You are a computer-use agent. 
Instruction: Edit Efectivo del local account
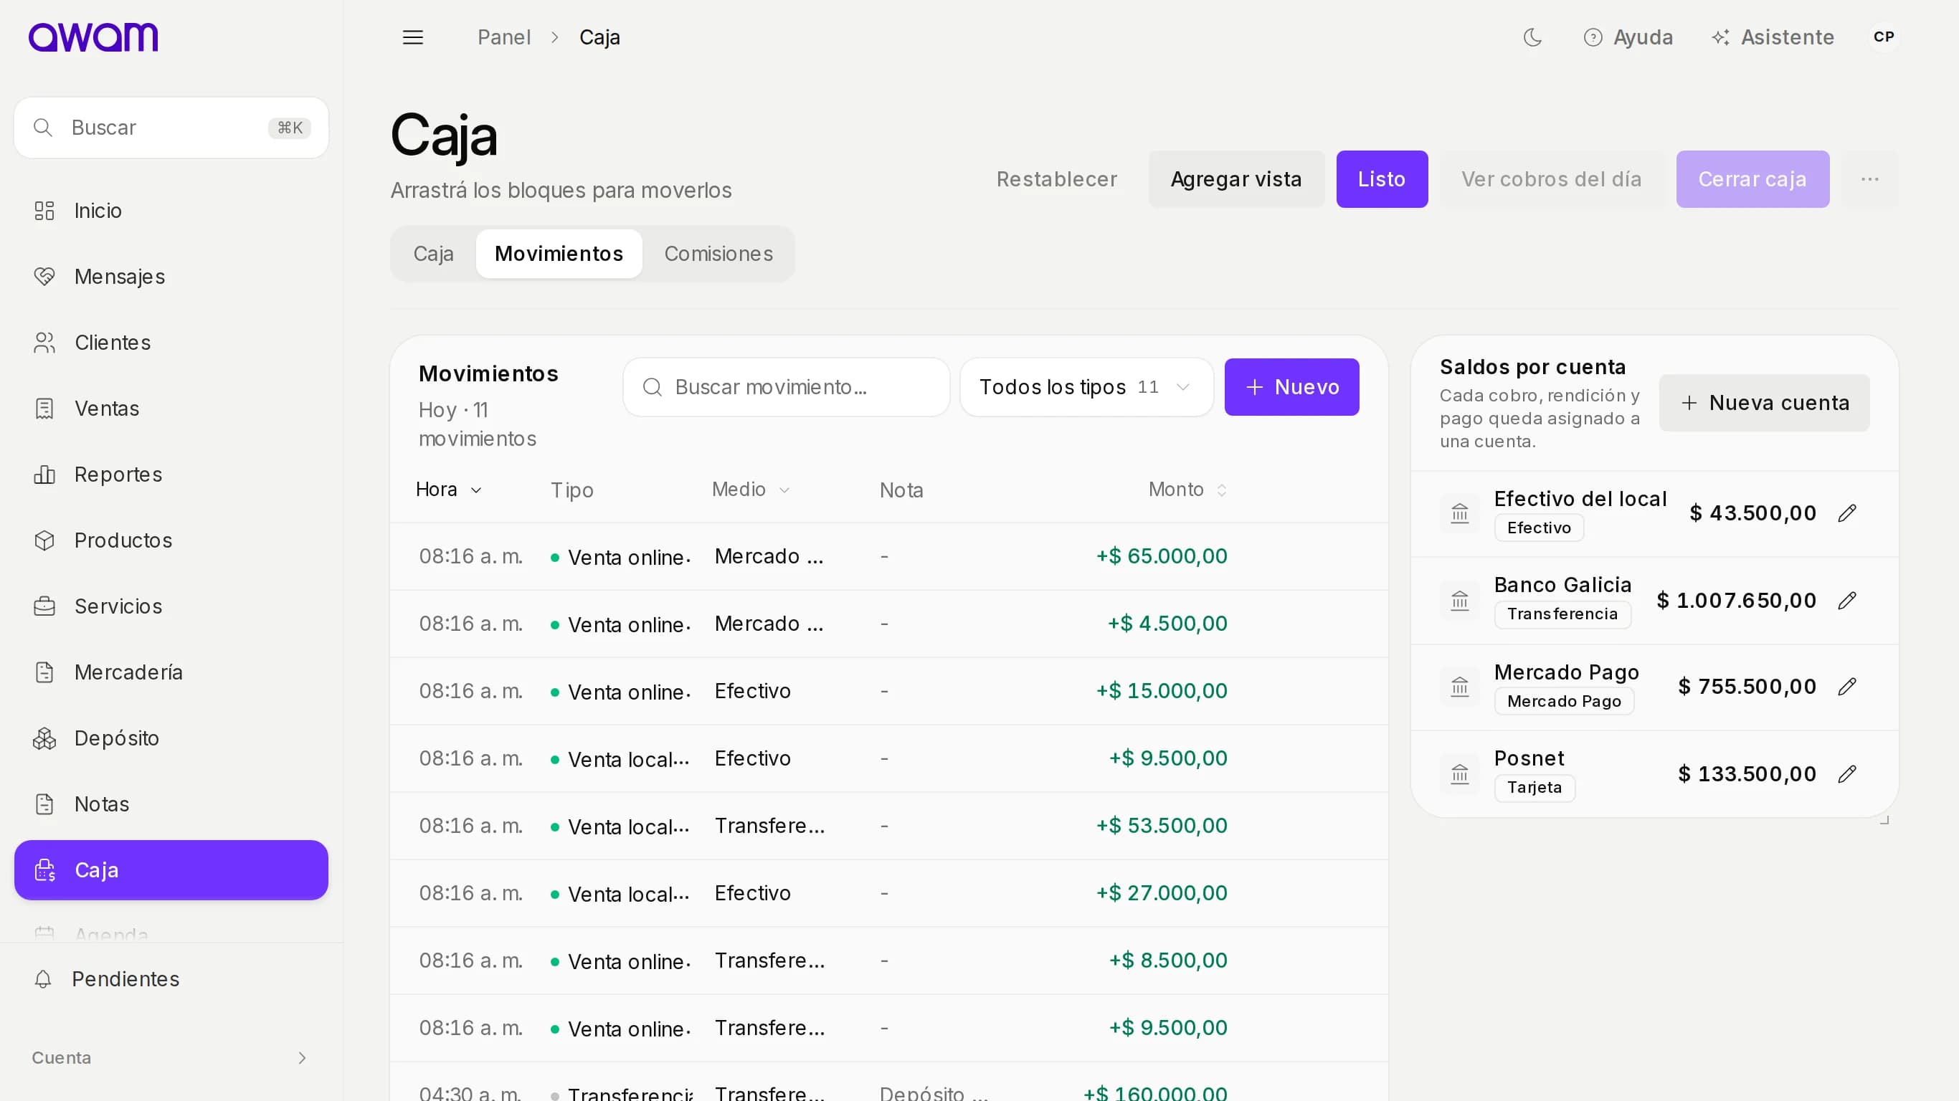(x=1848, y=513)
